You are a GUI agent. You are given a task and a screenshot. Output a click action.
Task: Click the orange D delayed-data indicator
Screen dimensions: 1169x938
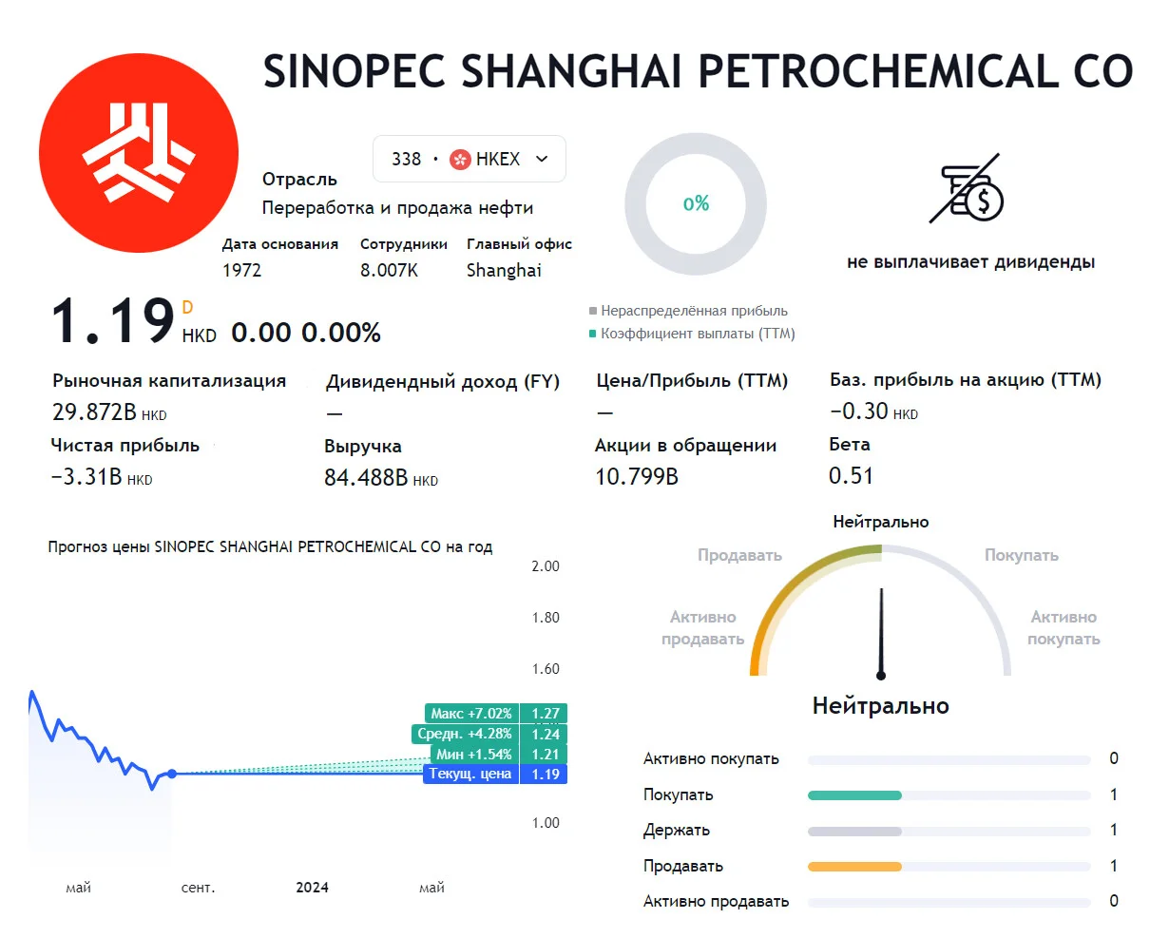pyautogui.click(x=187, y=307)
